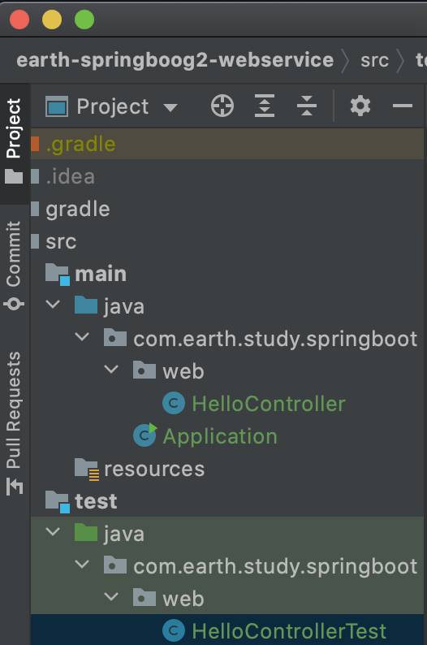Click the test module folder icon

58,502
